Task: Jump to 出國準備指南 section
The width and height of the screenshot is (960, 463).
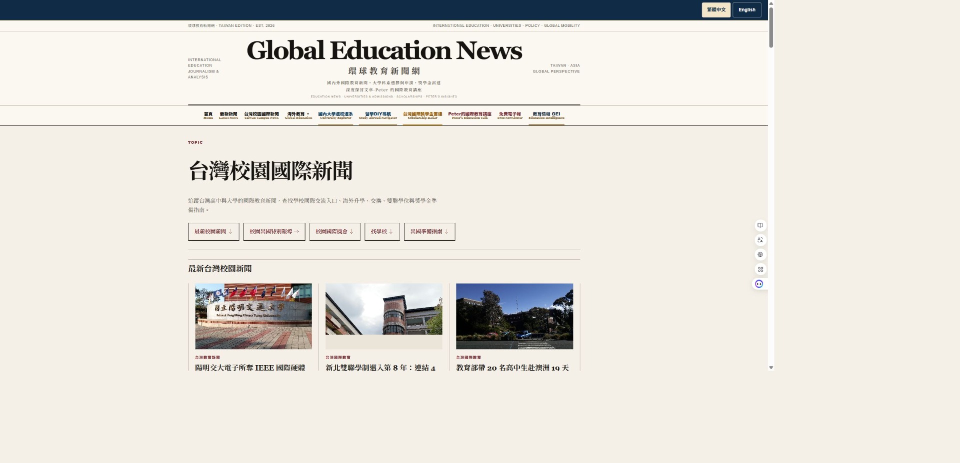Action: (429, 232)
